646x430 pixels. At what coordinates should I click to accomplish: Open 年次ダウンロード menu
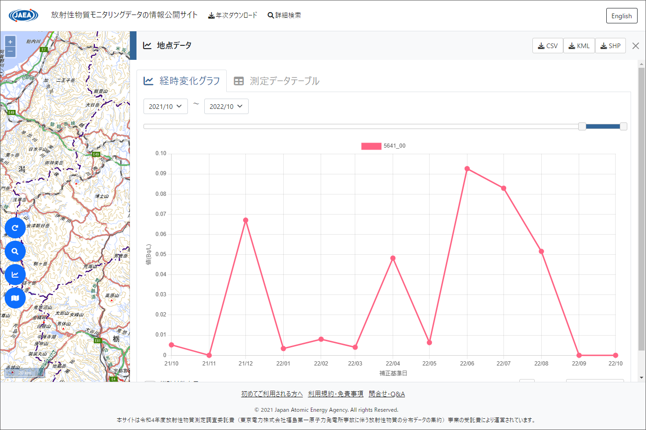pyautogui.click(x=233, y=15)
